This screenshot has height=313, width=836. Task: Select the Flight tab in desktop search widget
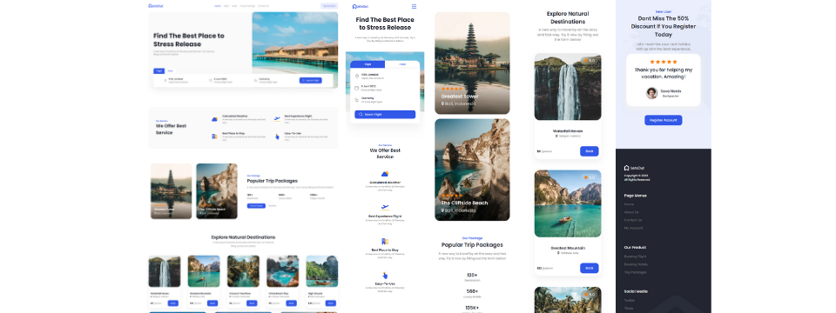click(158, 70)
